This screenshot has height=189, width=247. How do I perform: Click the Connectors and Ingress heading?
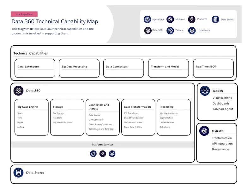pos(99,107)
